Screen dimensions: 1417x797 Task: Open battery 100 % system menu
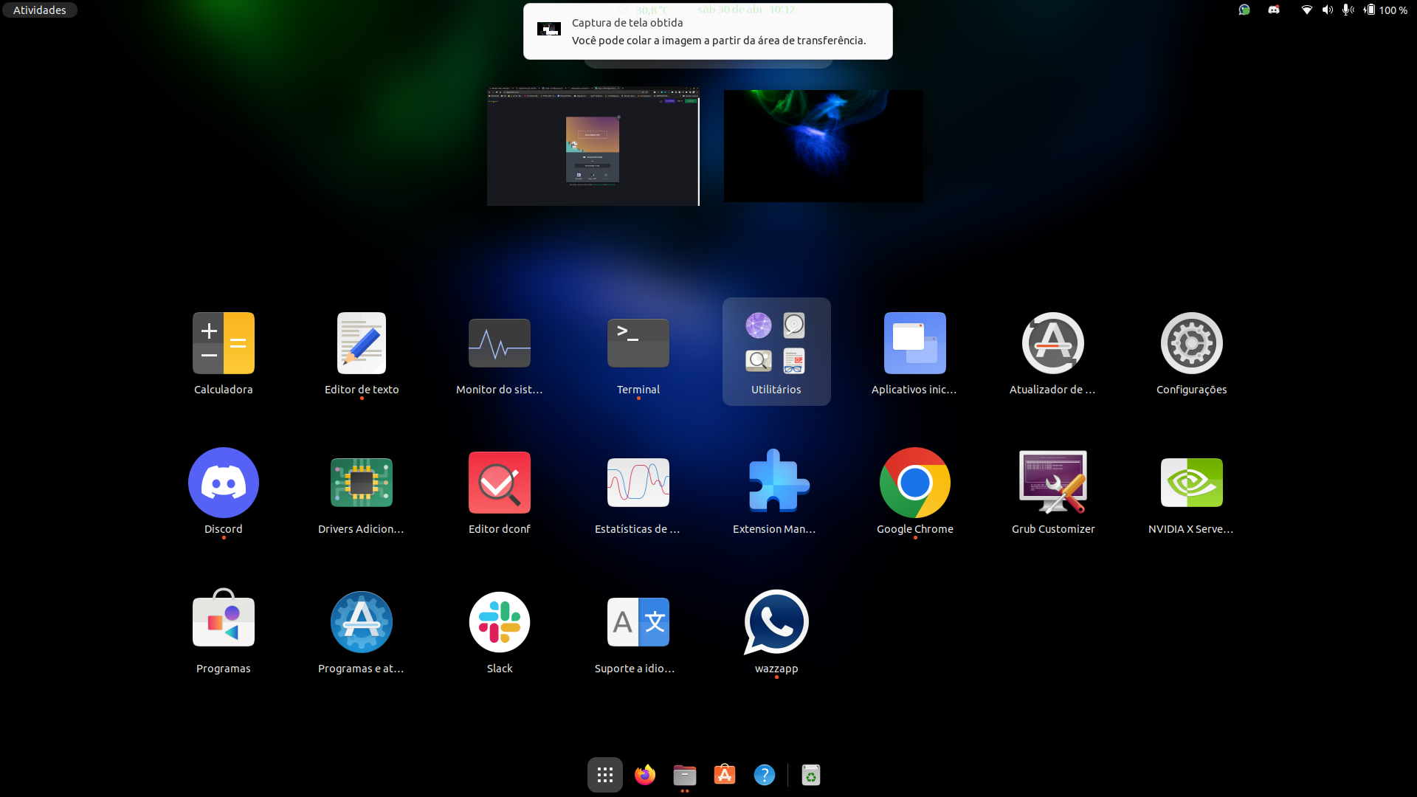[1385, 10]
